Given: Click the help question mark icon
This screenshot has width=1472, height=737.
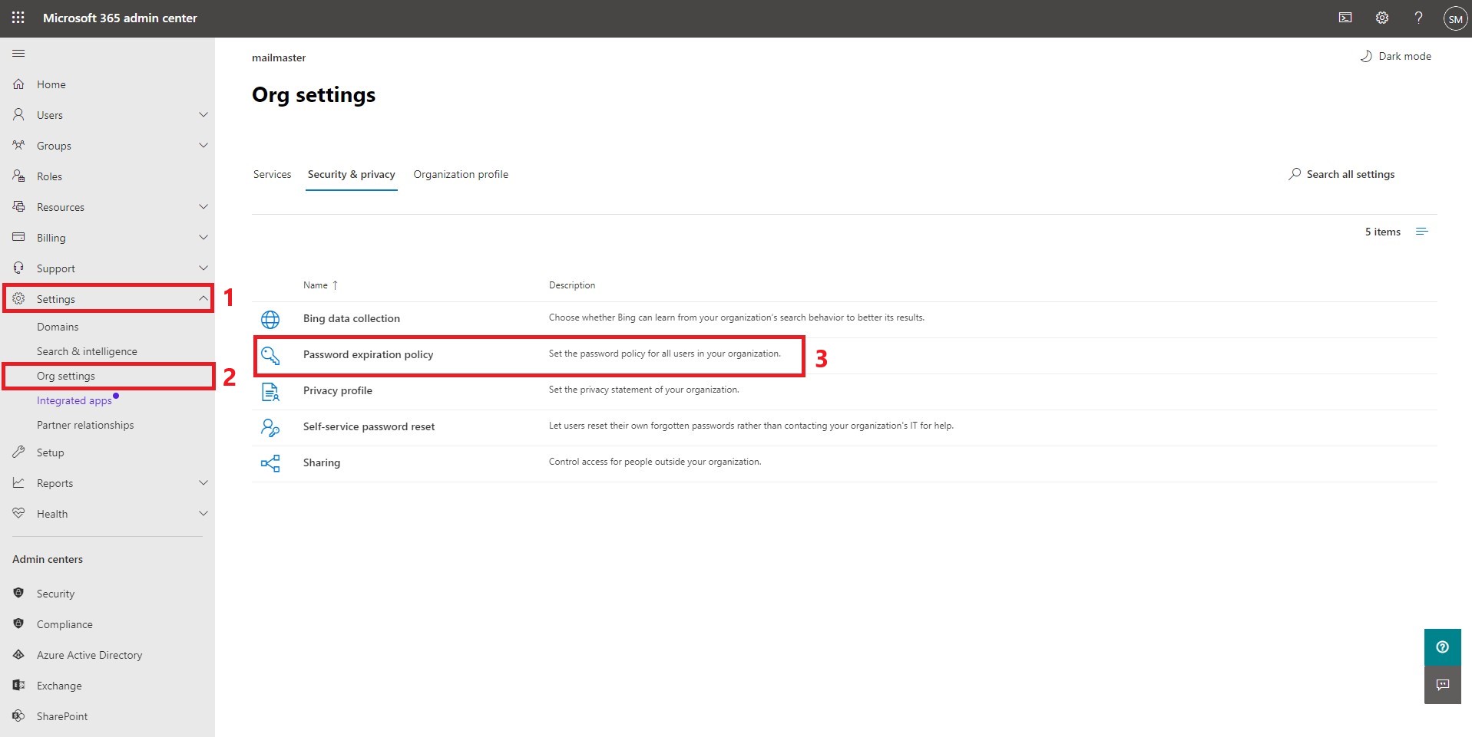Looking at the screenshot, I should 1418,18.
